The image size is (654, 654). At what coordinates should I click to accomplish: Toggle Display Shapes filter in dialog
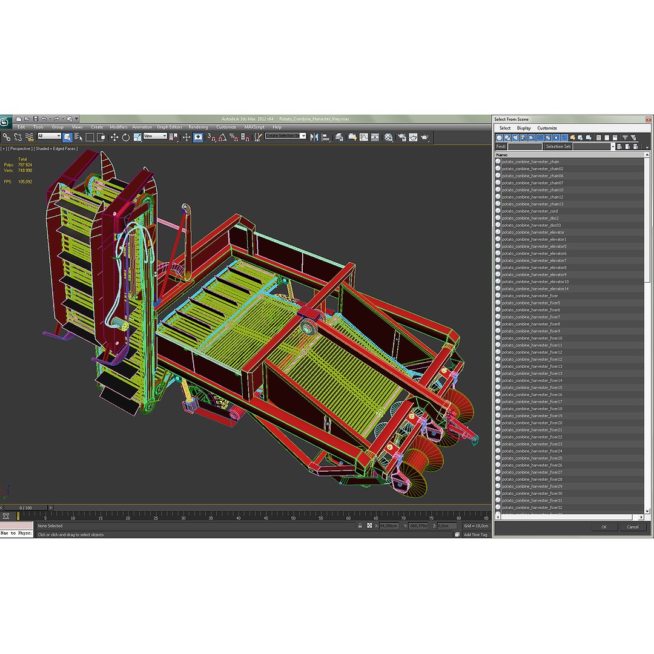(507, 137)
